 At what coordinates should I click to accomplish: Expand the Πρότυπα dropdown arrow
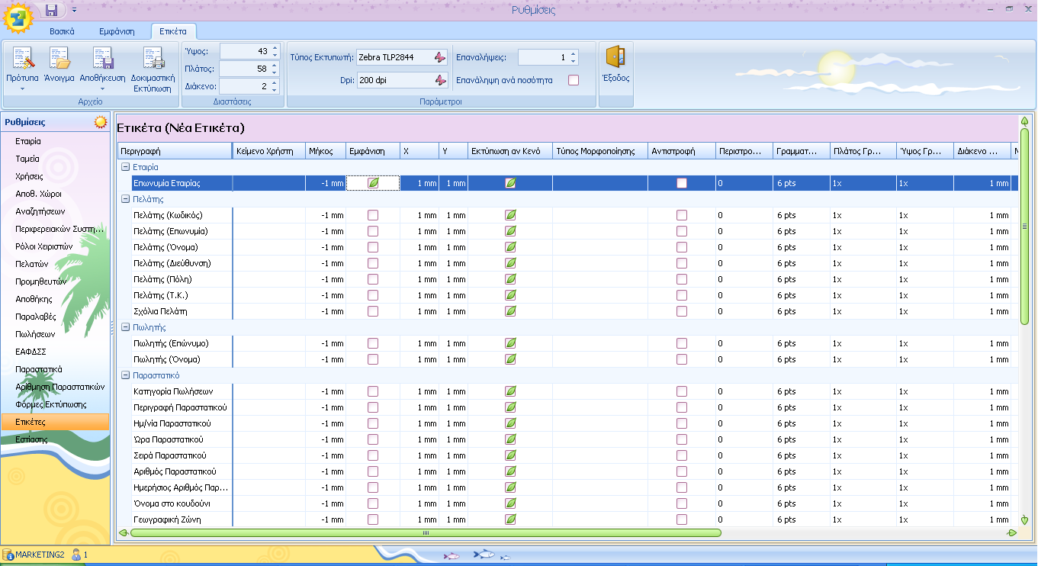[x=22, y=88]
